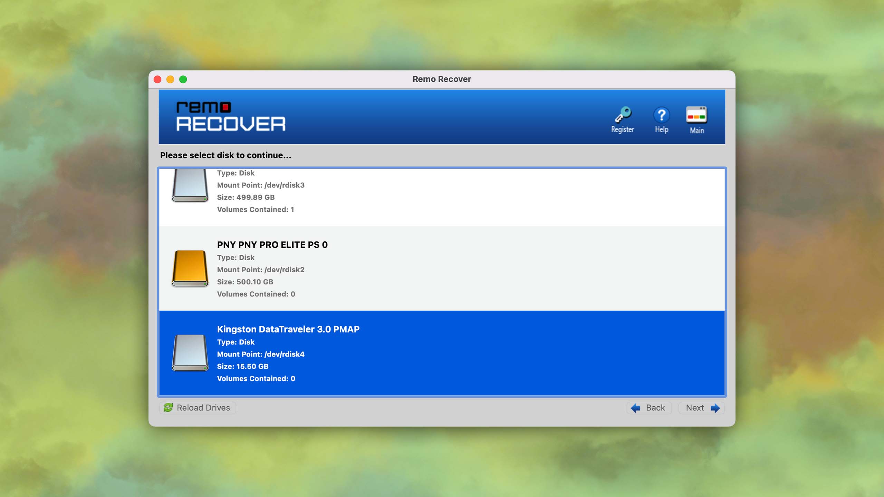The image size is (884, 497).
Task: Select the silver rdisk3 drive icon
Action: click(x=190, y=186)
